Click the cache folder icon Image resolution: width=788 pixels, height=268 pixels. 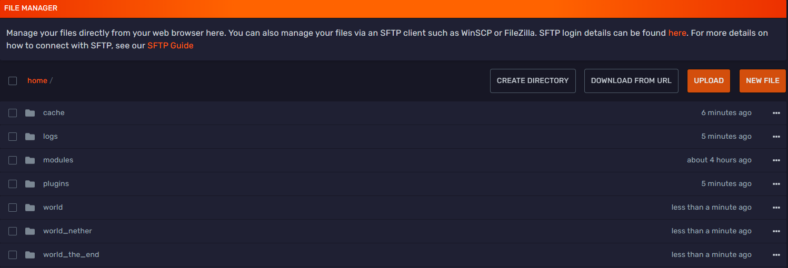pos(30,113)
